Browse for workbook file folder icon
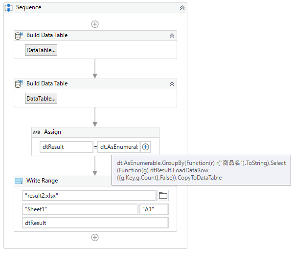 pyautogui.click(x=163, y=196)
